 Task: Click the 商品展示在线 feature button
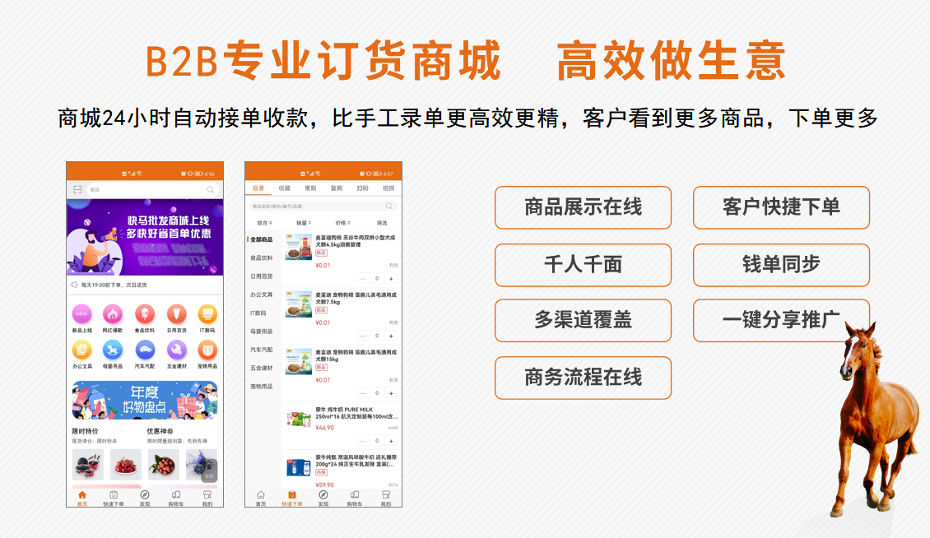point(583,207)
